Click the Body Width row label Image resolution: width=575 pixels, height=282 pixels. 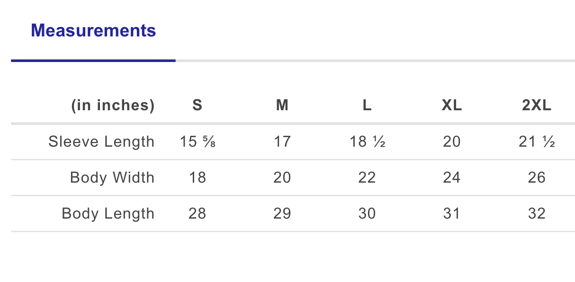(x=112, y=177)
